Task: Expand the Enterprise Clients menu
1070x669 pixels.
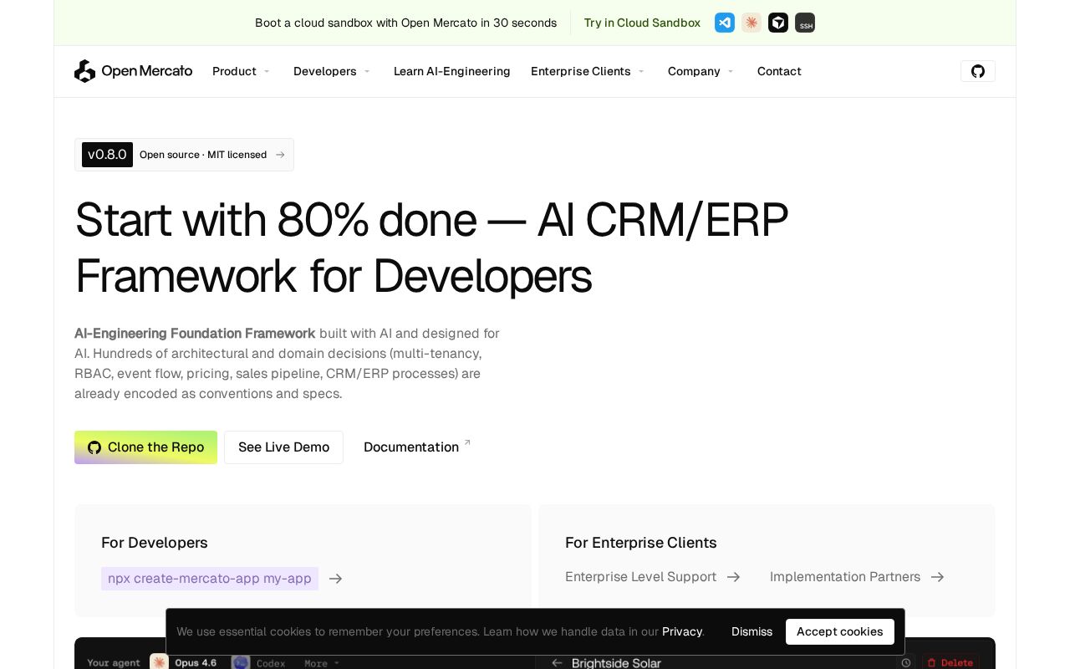Action: click(x=588, y=71)
